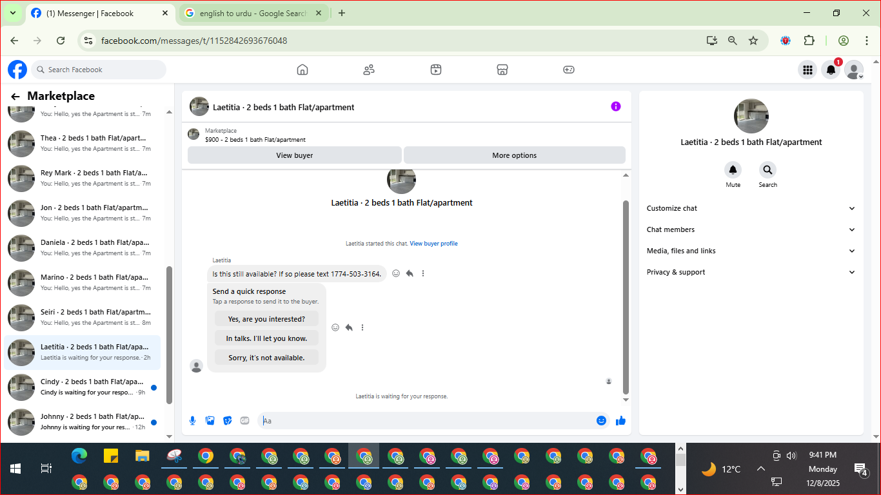Click the More options button
This screenshot has height=495, width=881.
pyautogui.click(x=514, y=155)
